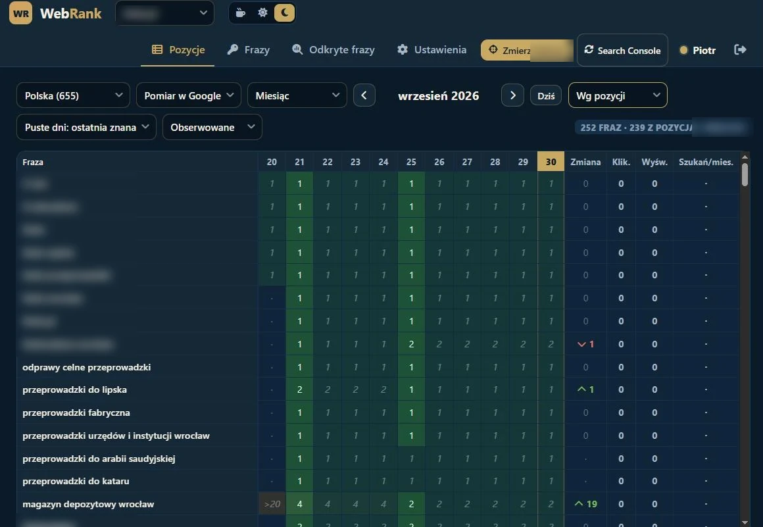Click the WR WebRank logo icon

[20, 13]
